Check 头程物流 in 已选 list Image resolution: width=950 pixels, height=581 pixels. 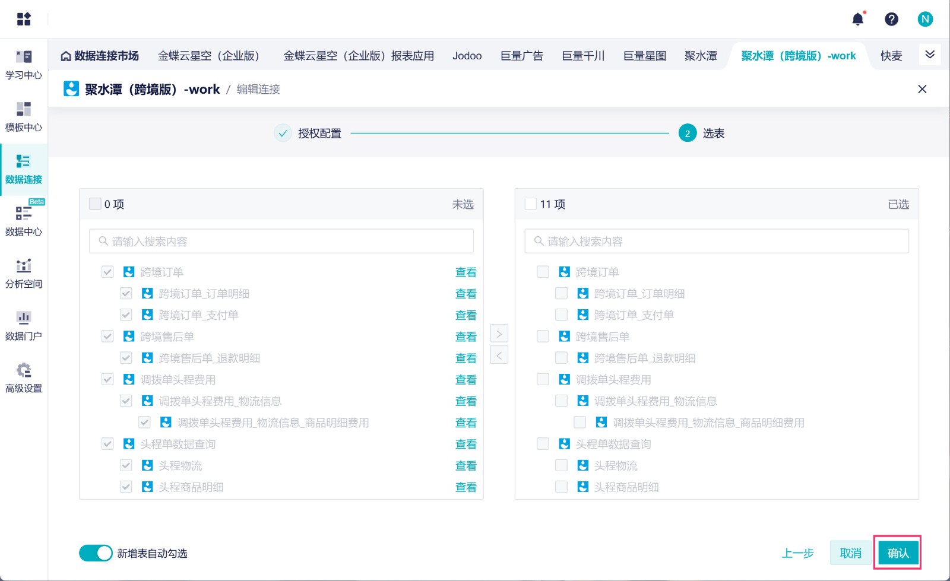point(561,465)
